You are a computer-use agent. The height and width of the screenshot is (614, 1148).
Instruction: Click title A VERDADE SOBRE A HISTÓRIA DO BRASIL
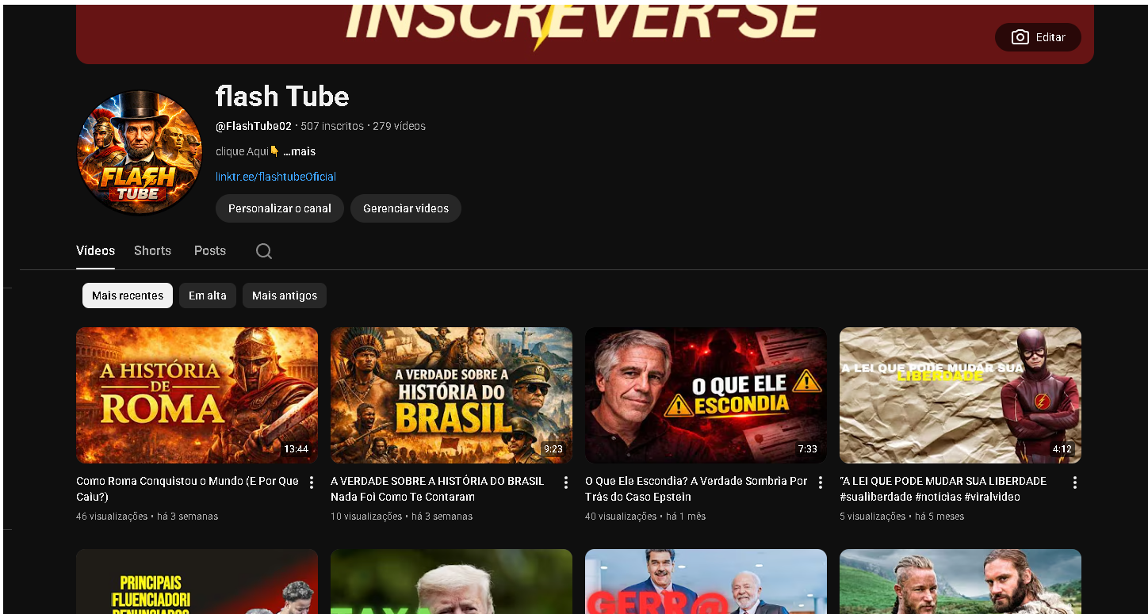tap(438, 489)
